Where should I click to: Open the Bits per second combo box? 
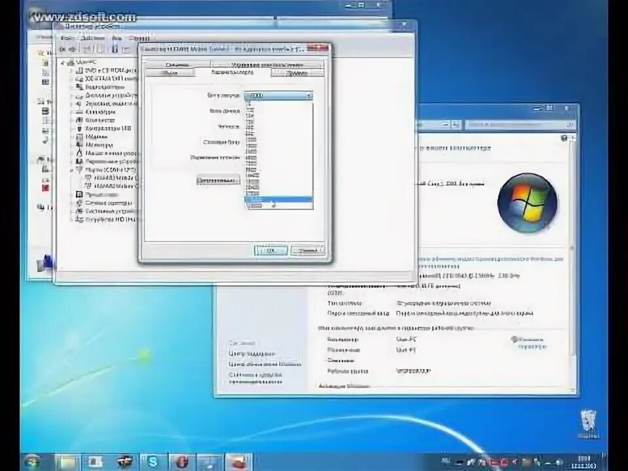pos(279,96)
